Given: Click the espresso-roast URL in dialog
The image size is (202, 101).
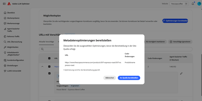Looking at the screenshot, I should (x=93, y=64).
